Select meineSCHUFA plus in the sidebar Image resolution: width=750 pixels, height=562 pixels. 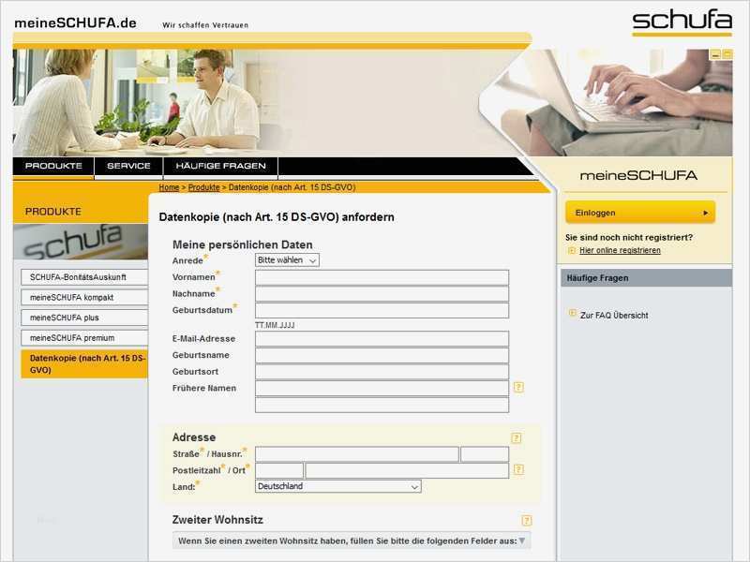pyautogui.click(x=84, y=318)
